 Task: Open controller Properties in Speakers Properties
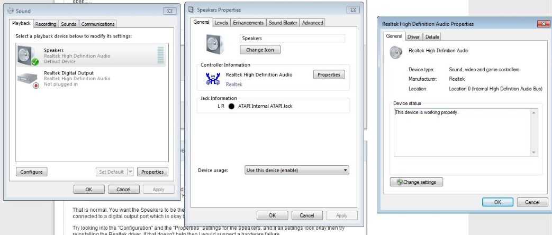(x=329, y=74)
